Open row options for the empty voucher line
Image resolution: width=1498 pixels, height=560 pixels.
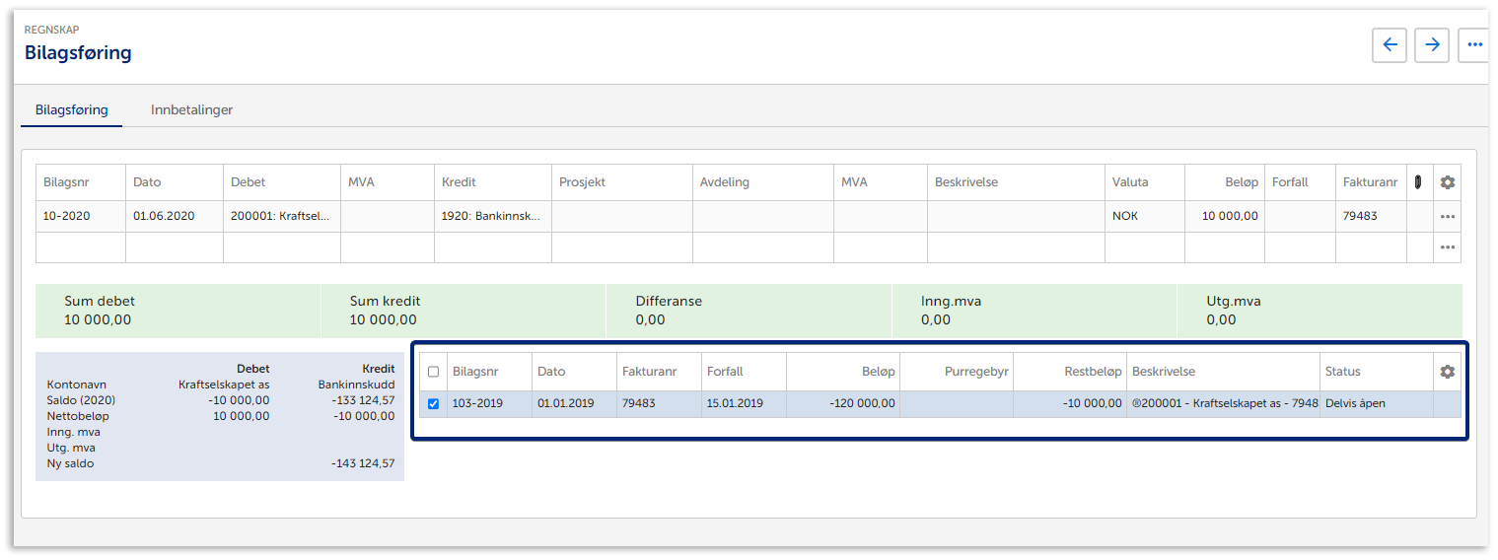[1447, 247]
